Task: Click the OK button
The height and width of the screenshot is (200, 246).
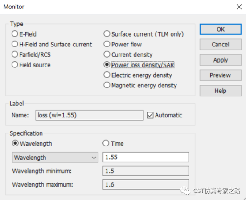Action: (221, 29)
